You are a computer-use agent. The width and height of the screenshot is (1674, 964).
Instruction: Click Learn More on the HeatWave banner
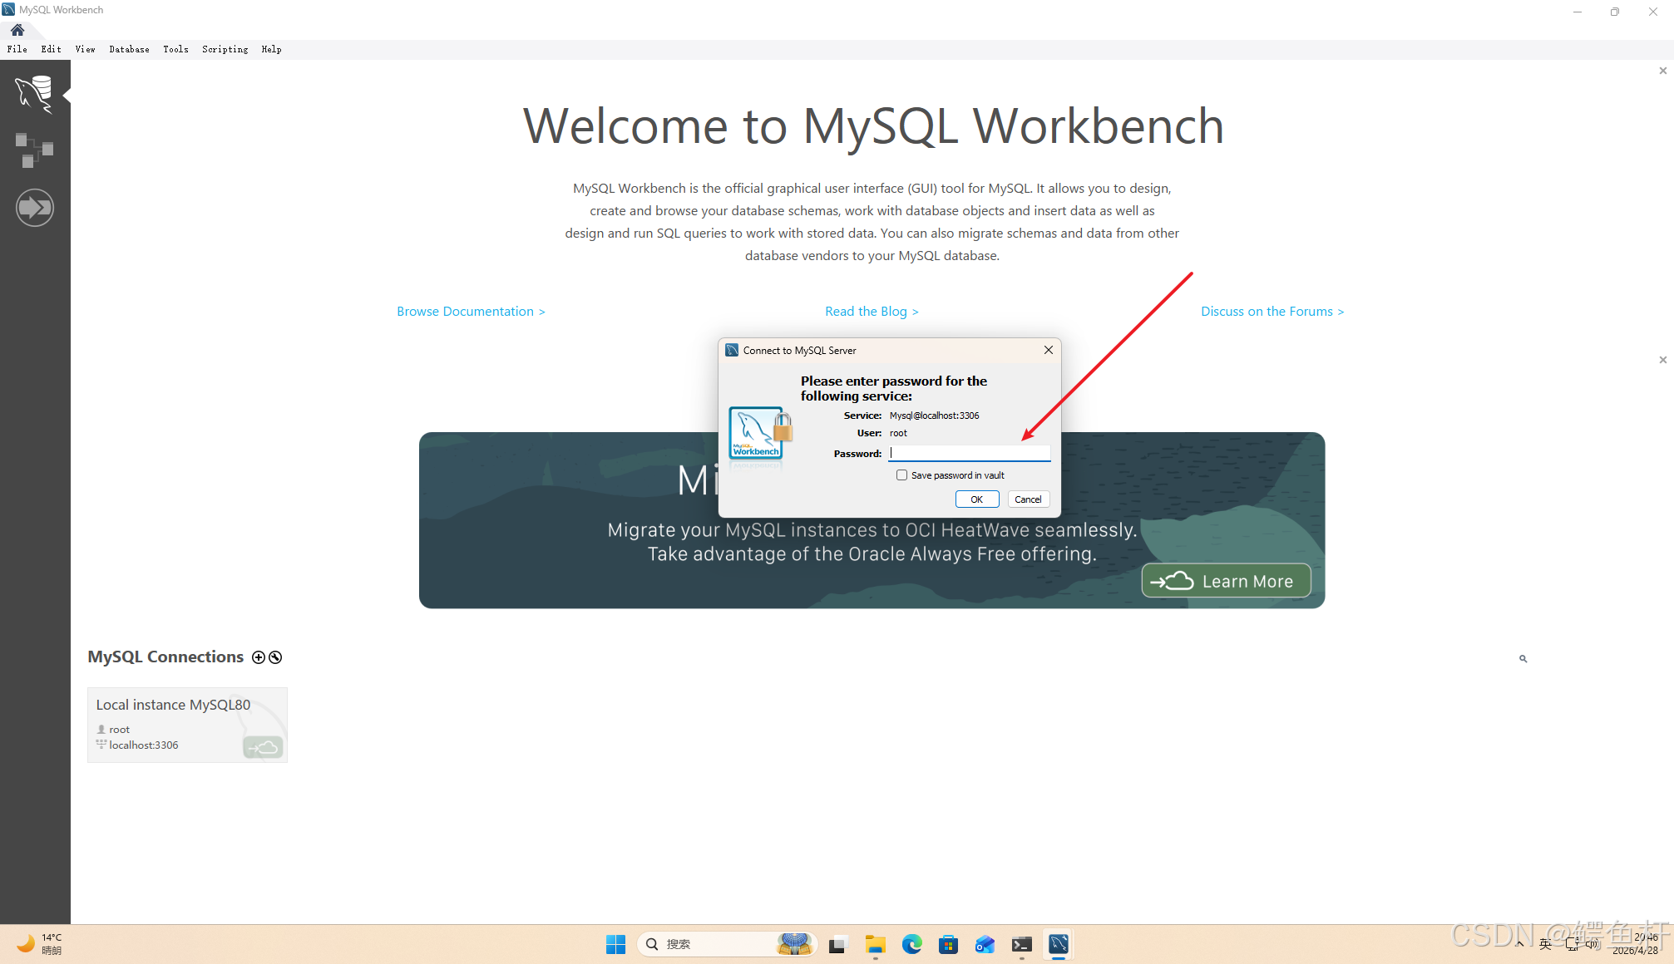1227,581
